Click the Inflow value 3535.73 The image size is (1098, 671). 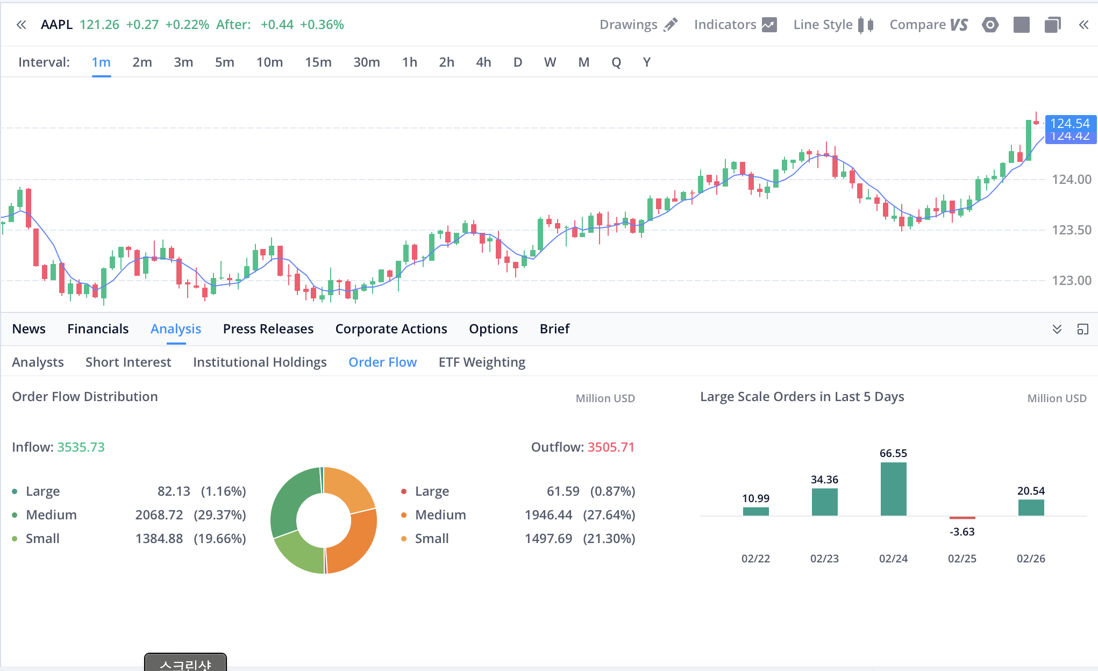81,447
